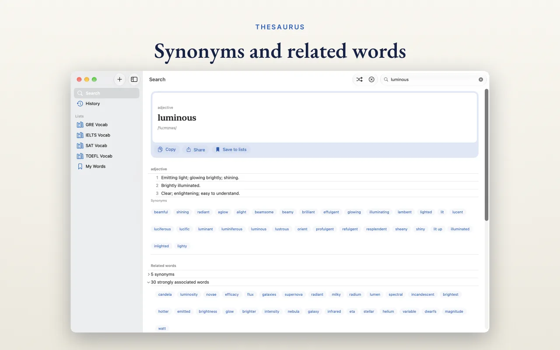The height and width of the screenshot is (350, 560).
Task: Open the luminosity related word
Action: 189,295
